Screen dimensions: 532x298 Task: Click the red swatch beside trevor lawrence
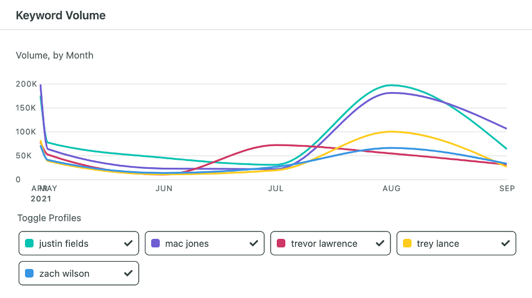[281, 243]
